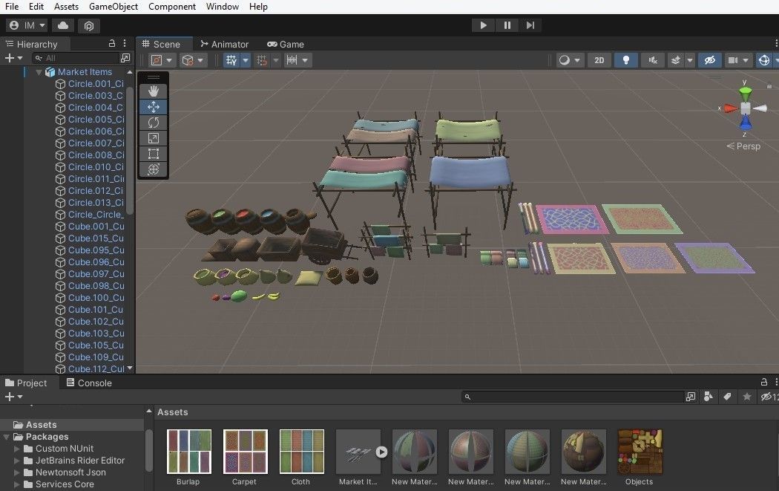The width and height of the screenshot is (779, 491).
Task: Open Unity Cloud services icon
Action: (x=63, y=25)
